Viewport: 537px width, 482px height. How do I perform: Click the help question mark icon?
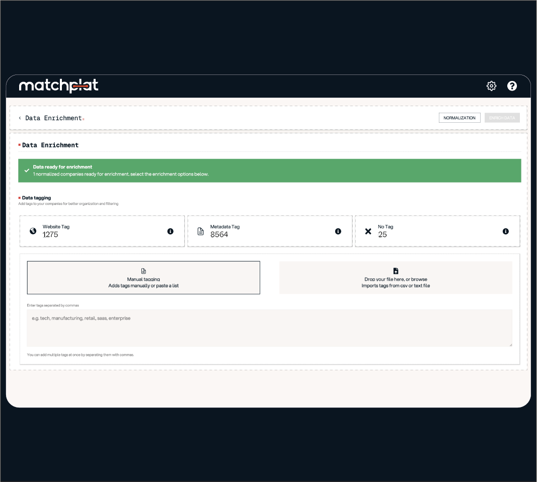[x=512, y=86]
